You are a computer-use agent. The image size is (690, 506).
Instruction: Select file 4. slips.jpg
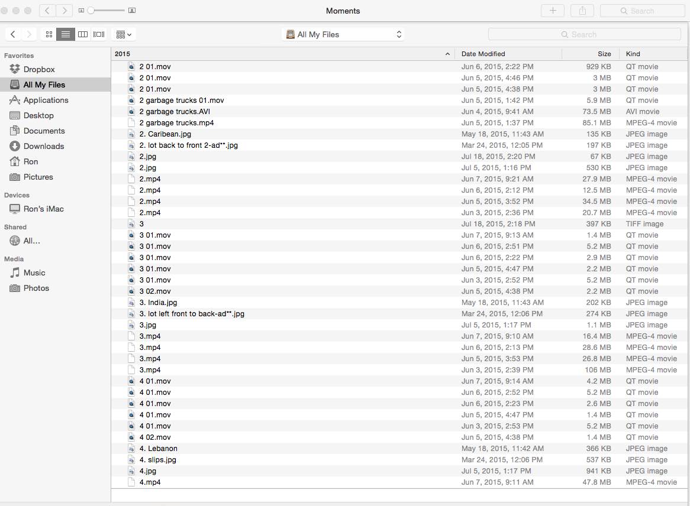[399, 460]
